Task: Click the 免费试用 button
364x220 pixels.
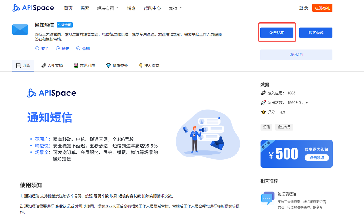Action: pyautogui.click(x=277, y=32)
